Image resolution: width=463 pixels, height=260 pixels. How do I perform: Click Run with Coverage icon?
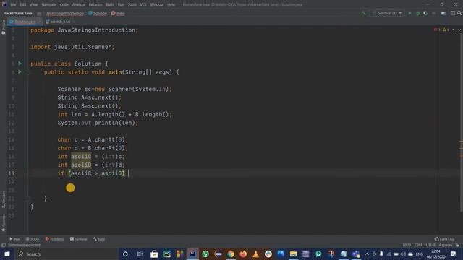[425, 13]
